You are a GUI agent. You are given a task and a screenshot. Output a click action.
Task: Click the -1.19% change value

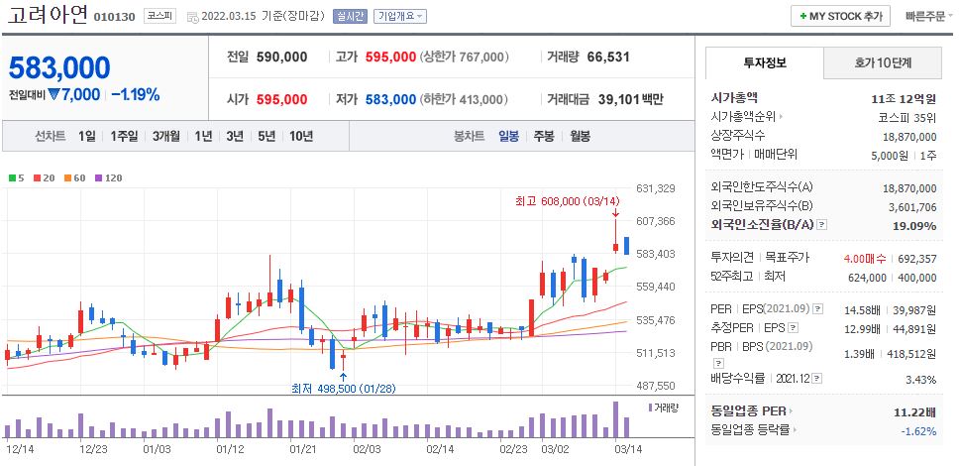pos(135,95)
